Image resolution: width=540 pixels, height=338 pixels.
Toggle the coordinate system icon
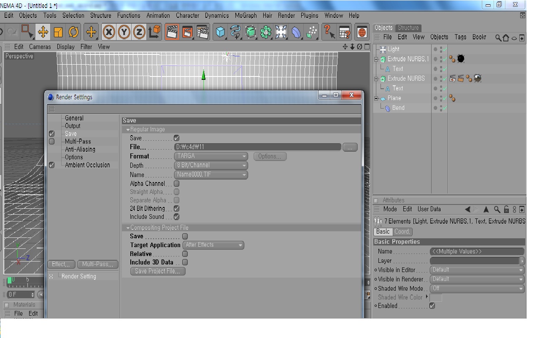click(155, 32)
